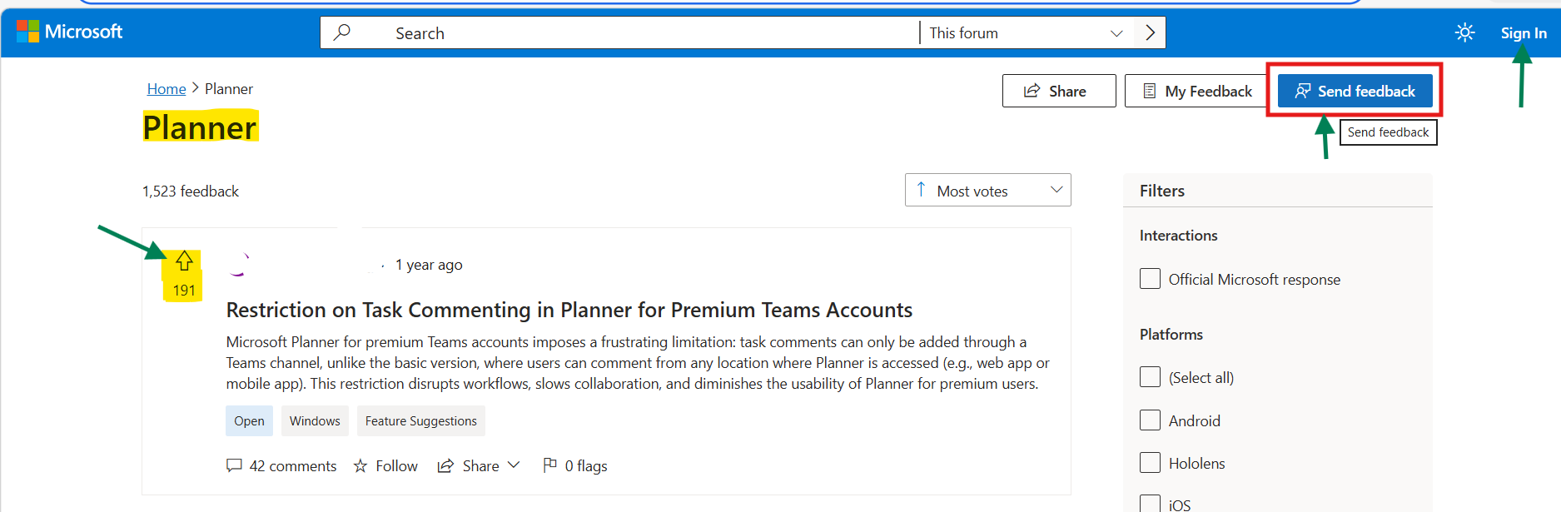Check the (Select all) platforms box
1561x512 pixels.
tap(1150, 377)
